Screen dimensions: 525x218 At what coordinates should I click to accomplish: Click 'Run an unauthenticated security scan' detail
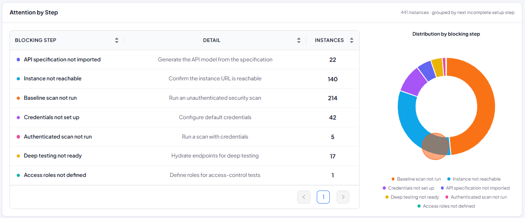(x=215, y=98)
